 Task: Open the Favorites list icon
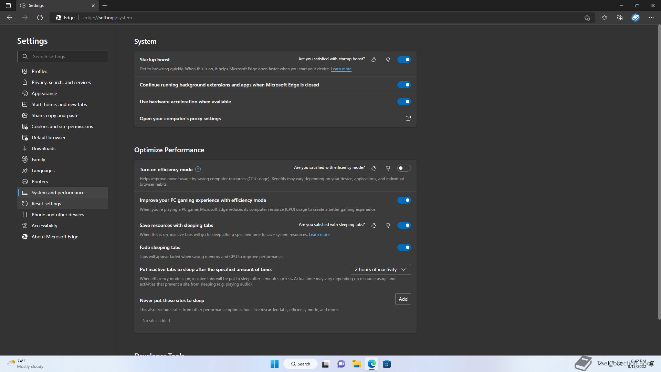[x=605, y=18]
